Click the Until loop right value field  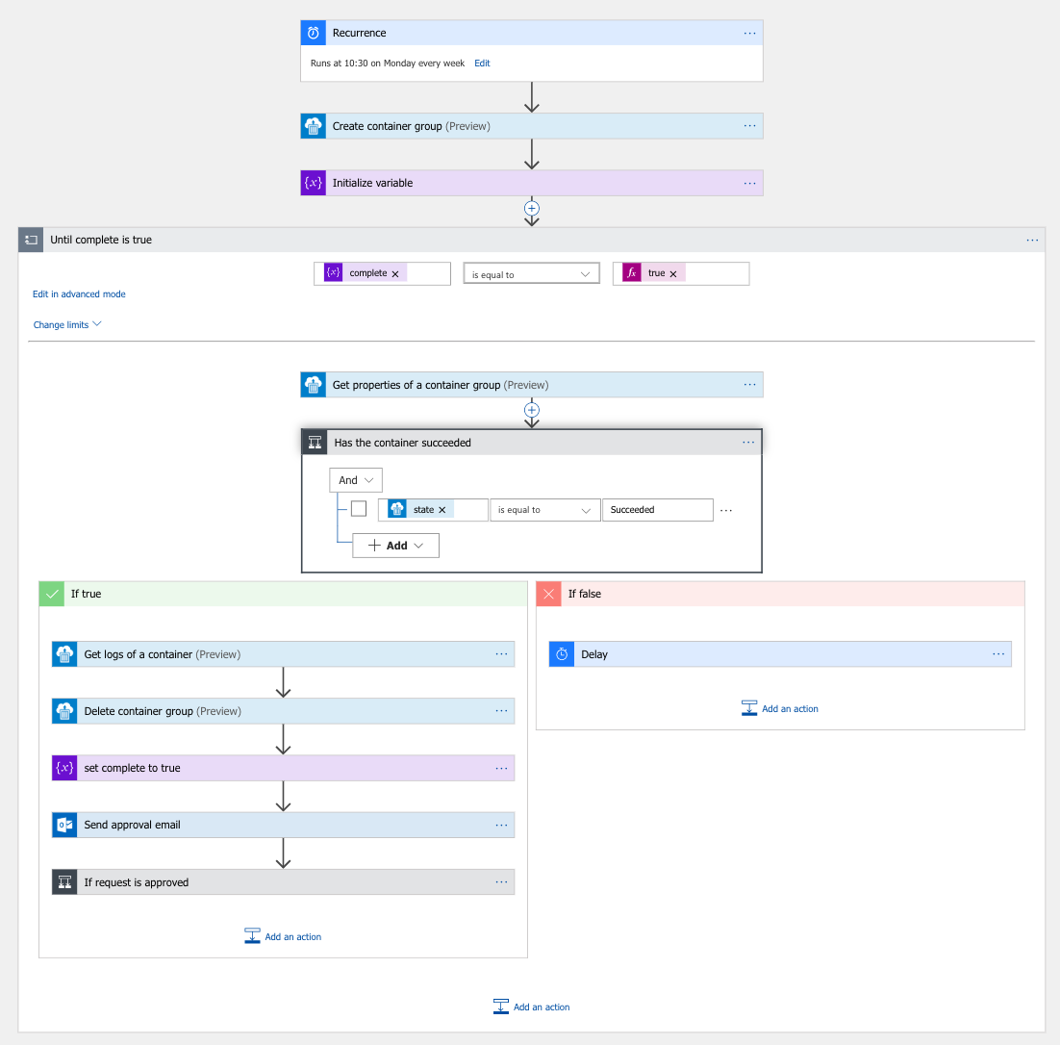(x=681, y=274)
